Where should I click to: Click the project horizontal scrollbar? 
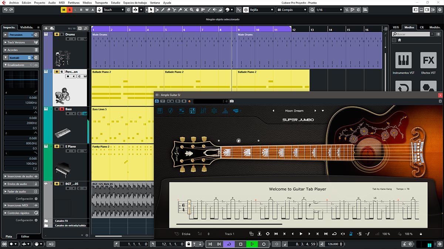coord(109,236)
